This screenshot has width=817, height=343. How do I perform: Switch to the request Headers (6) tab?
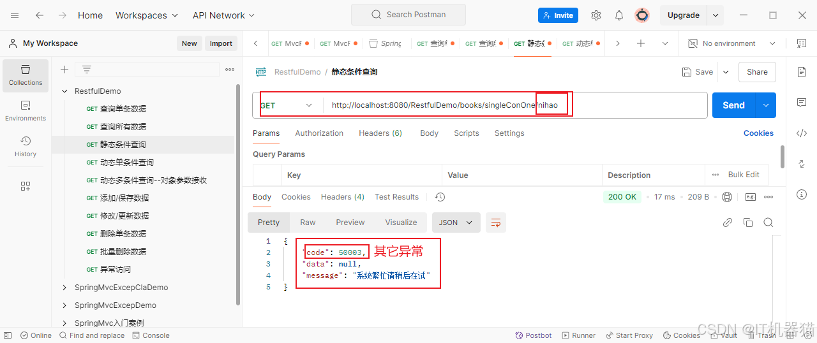coord(380,133)
